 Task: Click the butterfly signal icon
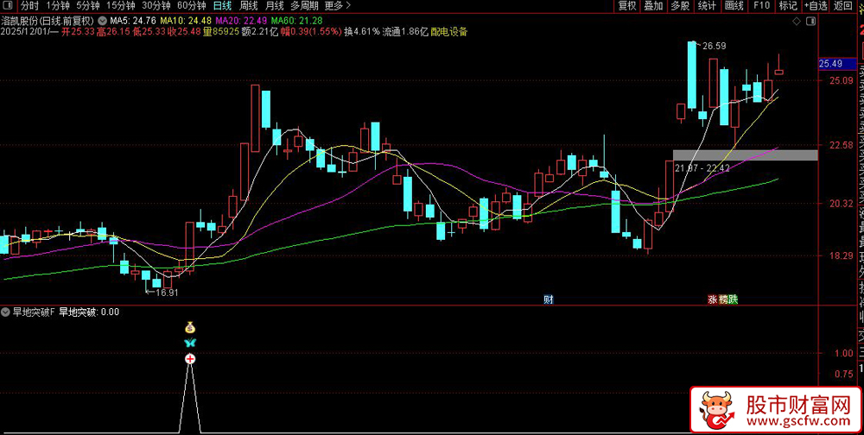pos(190,343)
